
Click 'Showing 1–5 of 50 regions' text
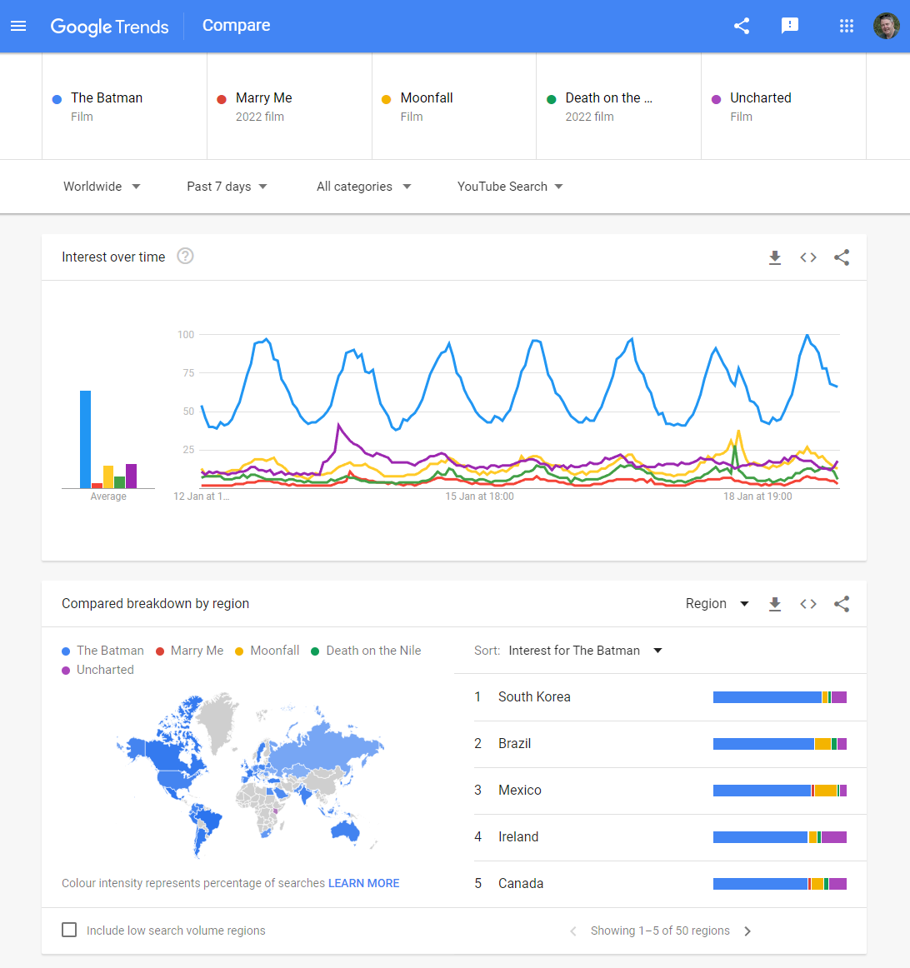660,931
